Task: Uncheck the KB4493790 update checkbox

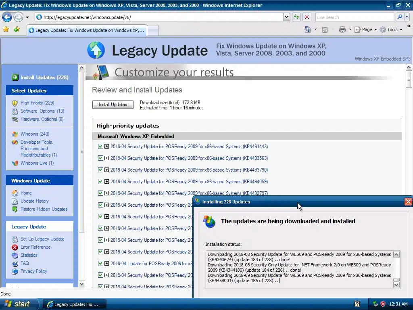Action: (100, 170)
